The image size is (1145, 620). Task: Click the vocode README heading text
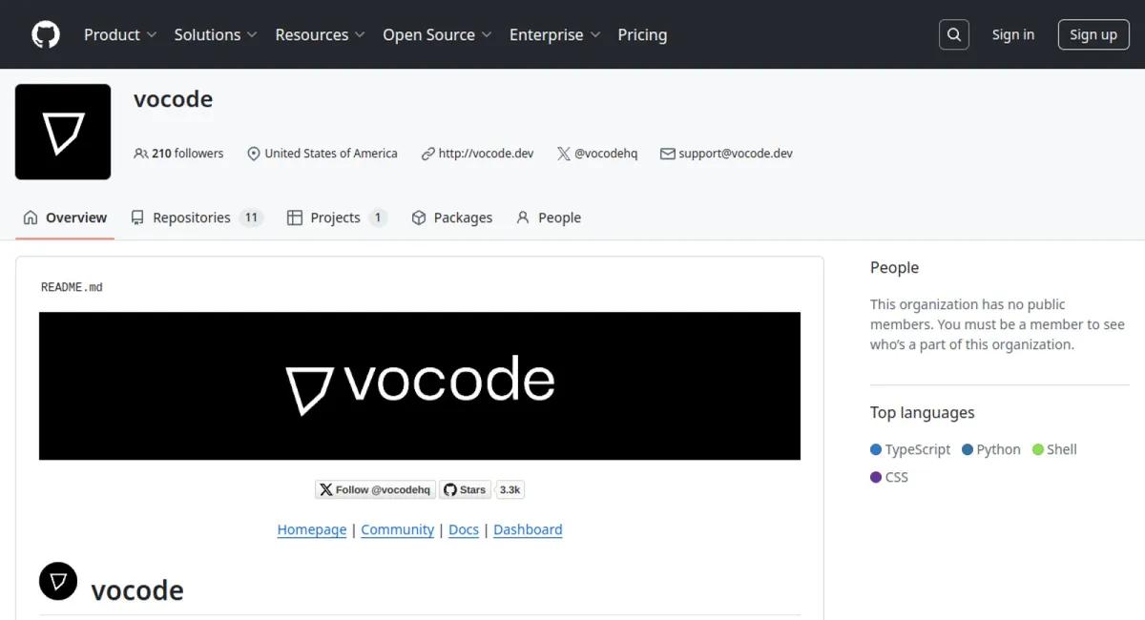pyautogui.click(x=137, y=590)
